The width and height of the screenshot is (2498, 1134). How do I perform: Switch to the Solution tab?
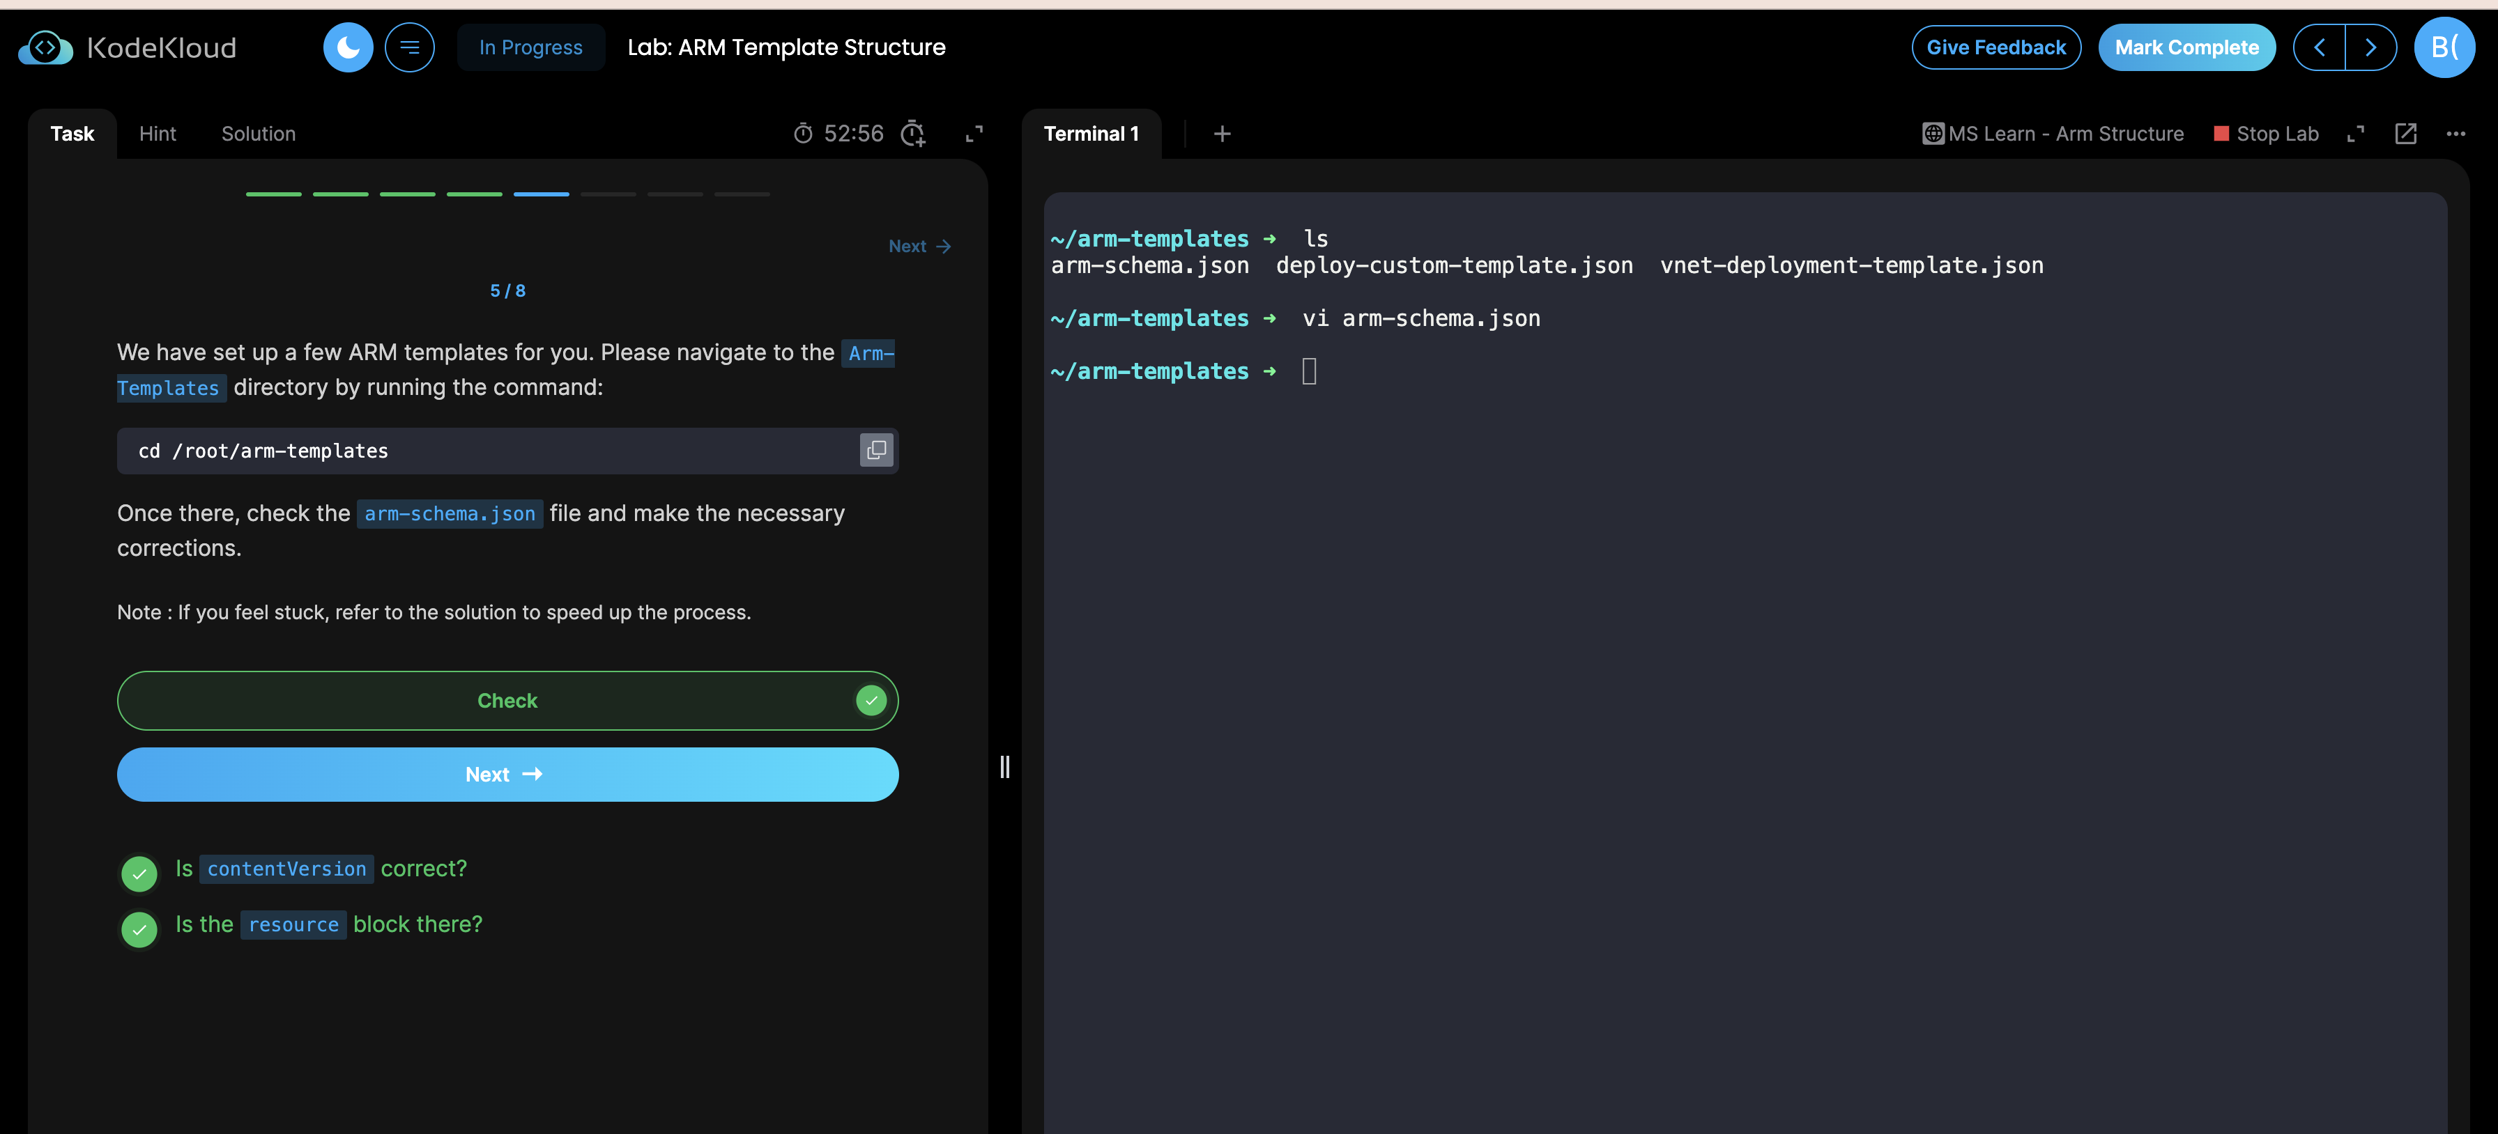pos(258,134)
